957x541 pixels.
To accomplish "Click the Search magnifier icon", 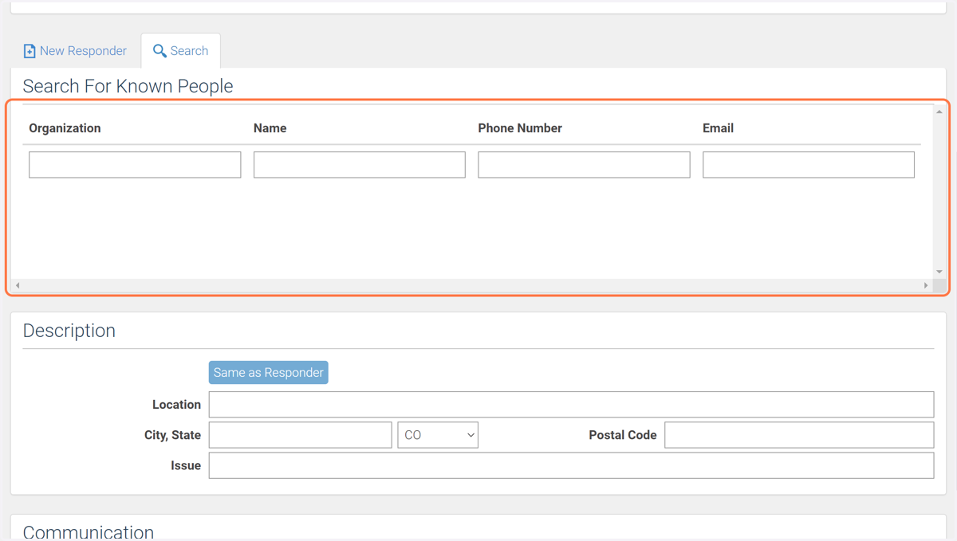I will (x=159, y=51).
